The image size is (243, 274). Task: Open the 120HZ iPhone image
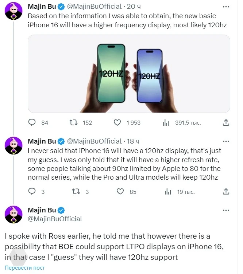(129, 74)
